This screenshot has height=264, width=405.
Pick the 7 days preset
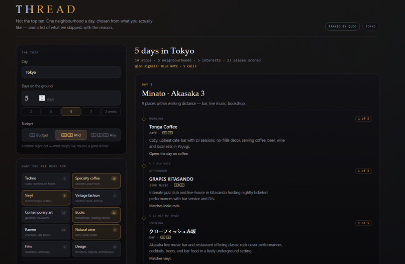pos(91,112)
